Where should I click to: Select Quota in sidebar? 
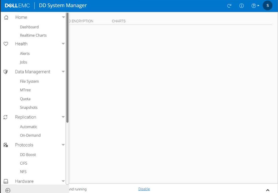point(25,99)
